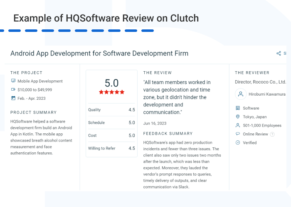Click the calendar icon beside Feb. - Apr. 2023
Image resolution: width=291 pixels, height=207 pixels.
pos(13,98)
